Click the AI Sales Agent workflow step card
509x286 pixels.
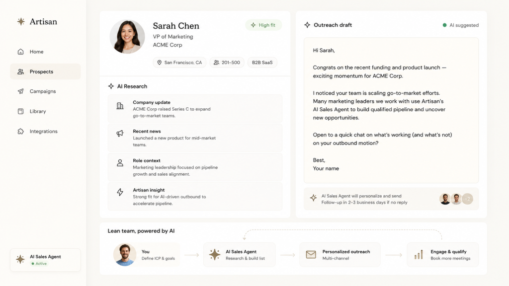click(x=240, y=255)
